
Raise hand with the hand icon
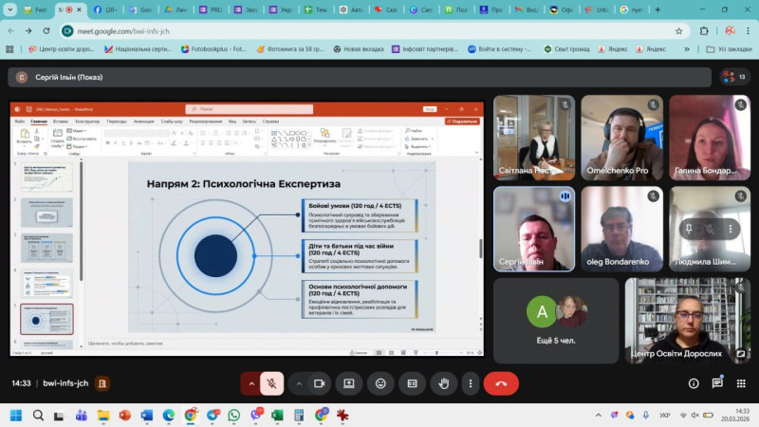(x=443, y=383)
